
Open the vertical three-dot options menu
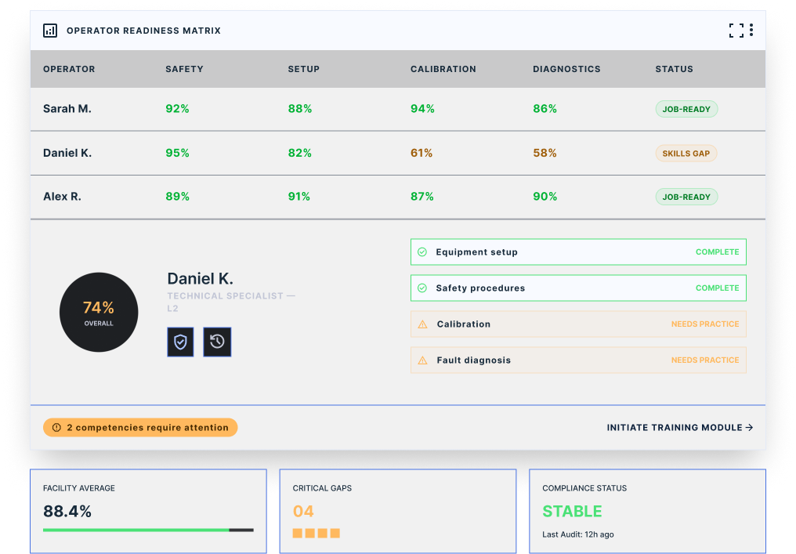point(751,31)
